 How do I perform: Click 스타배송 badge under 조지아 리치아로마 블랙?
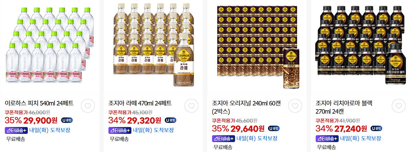(327, 138)
